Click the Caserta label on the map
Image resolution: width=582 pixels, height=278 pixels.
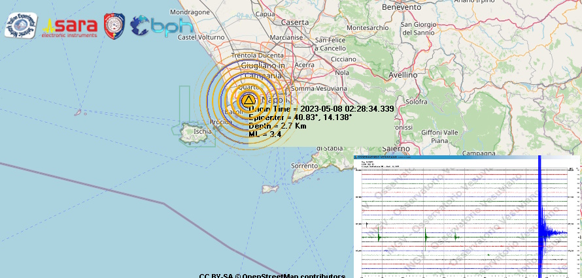pyautogui.click(x=294, y=22)
